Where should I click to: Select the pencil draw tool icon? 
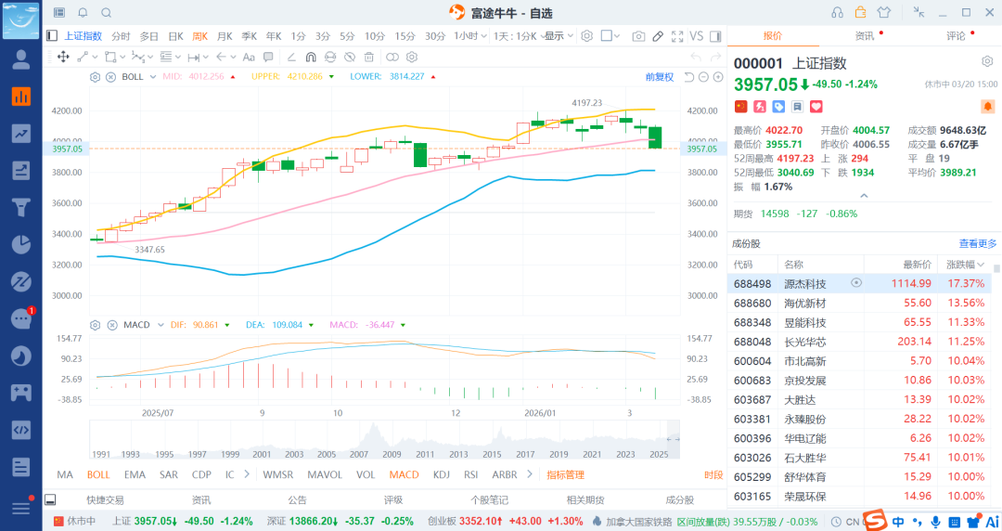pyautogui.click(x=658, y=36)
